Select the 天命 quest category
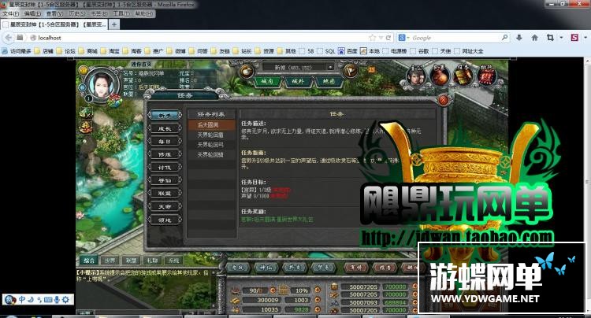The image size is (591, 318). point(165,206)
